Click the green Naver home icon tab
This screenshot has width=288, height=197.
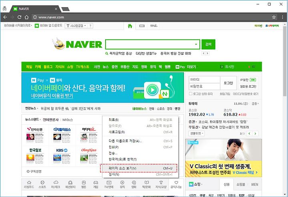tap(130, 26)
